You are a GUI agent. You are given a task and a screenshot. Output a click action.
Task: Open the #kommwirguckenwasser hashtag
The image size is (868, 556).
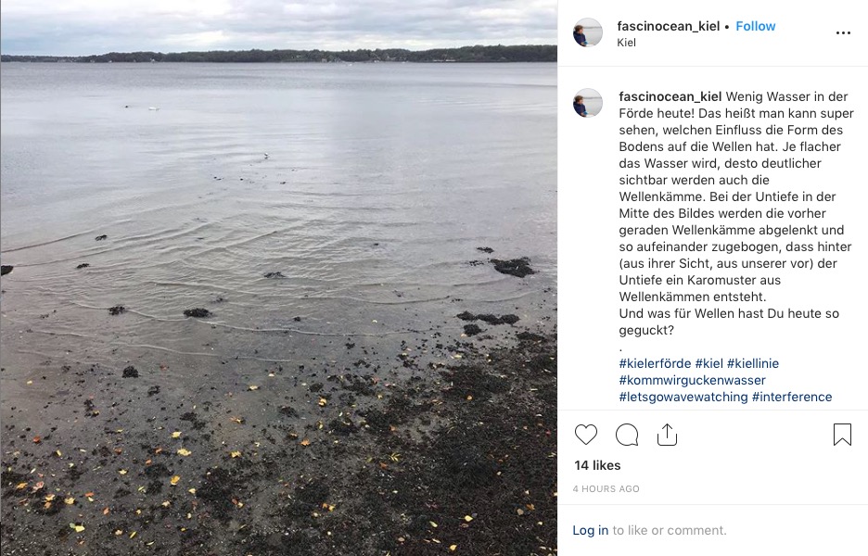[692, 380]
